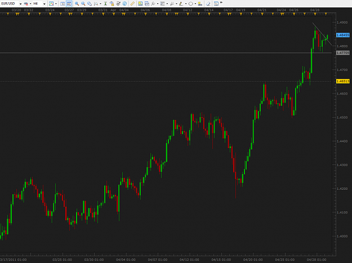Expand arrow beside cloud red X icon
352x263 pixels.
tap(30, 4)
